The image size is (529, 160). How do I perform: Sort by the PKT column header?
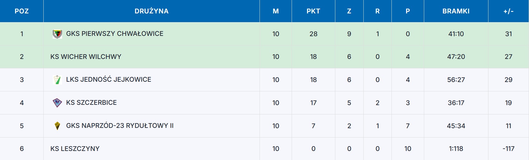pyautogui.click(x=313, y=11)
